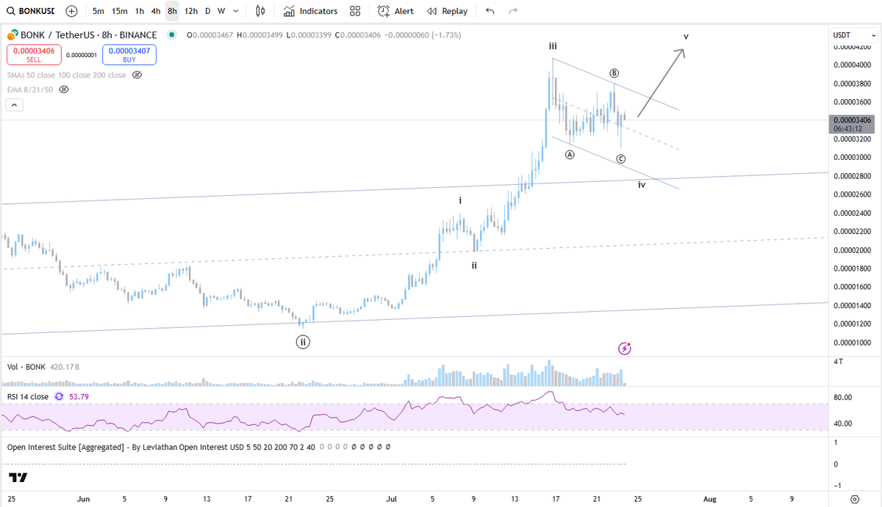The image size is (882, 507).
Task: Click the RSI loading refresh icon
Action: pyautogui.click(x=59, y=396)
